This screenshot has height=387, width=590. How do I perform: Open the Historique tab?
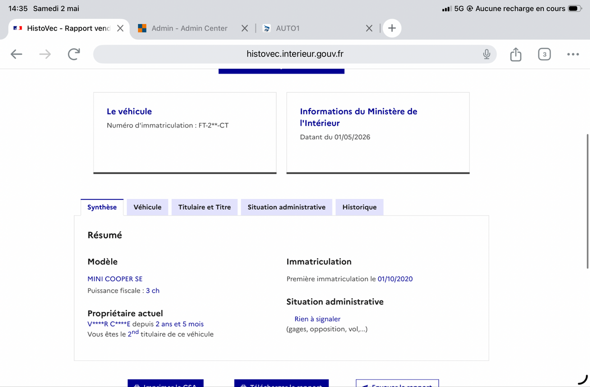(359, 207)
